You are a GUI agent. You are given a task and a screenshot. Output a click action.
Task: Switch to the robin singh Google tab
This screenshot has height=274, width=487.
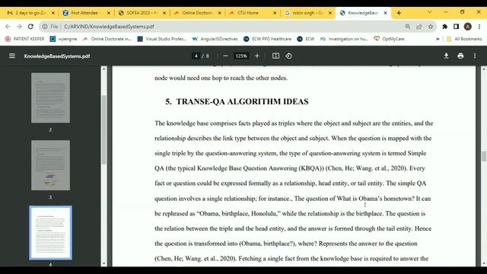[x=307, y=13]
